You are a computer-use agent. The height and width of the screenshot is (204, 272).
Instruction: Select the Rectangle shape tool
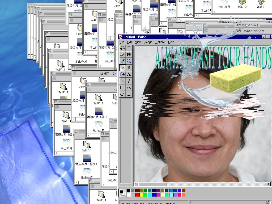122,87
